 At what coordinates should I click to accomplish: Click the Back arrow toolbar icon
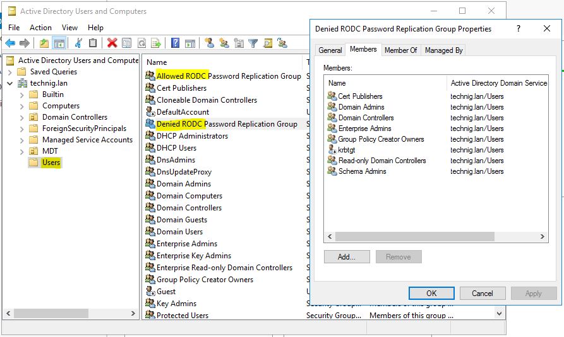tap(10, 43)
